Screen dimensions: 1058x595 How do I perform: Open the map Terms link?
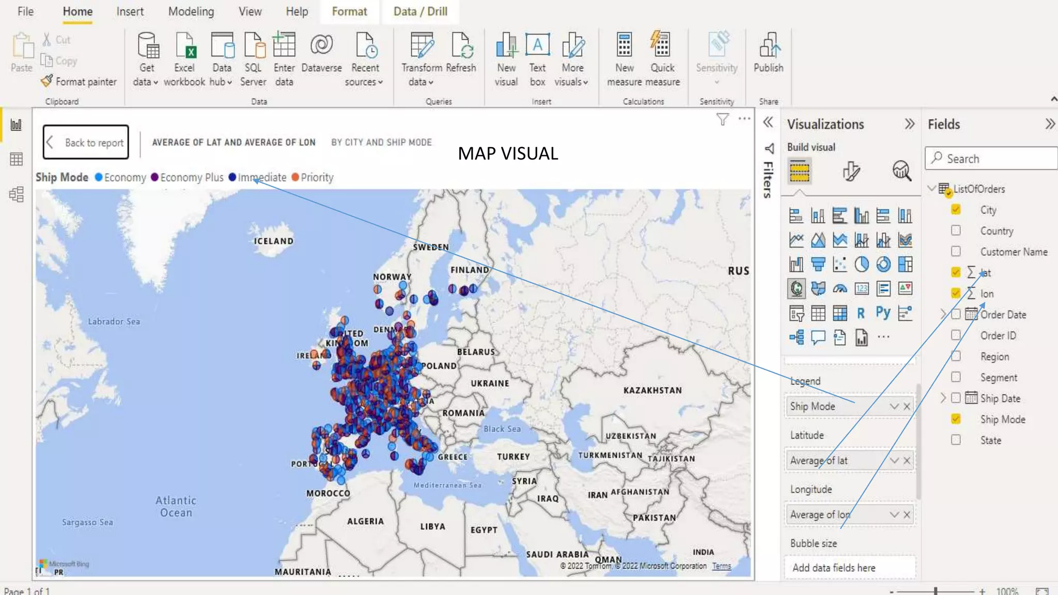722,566
